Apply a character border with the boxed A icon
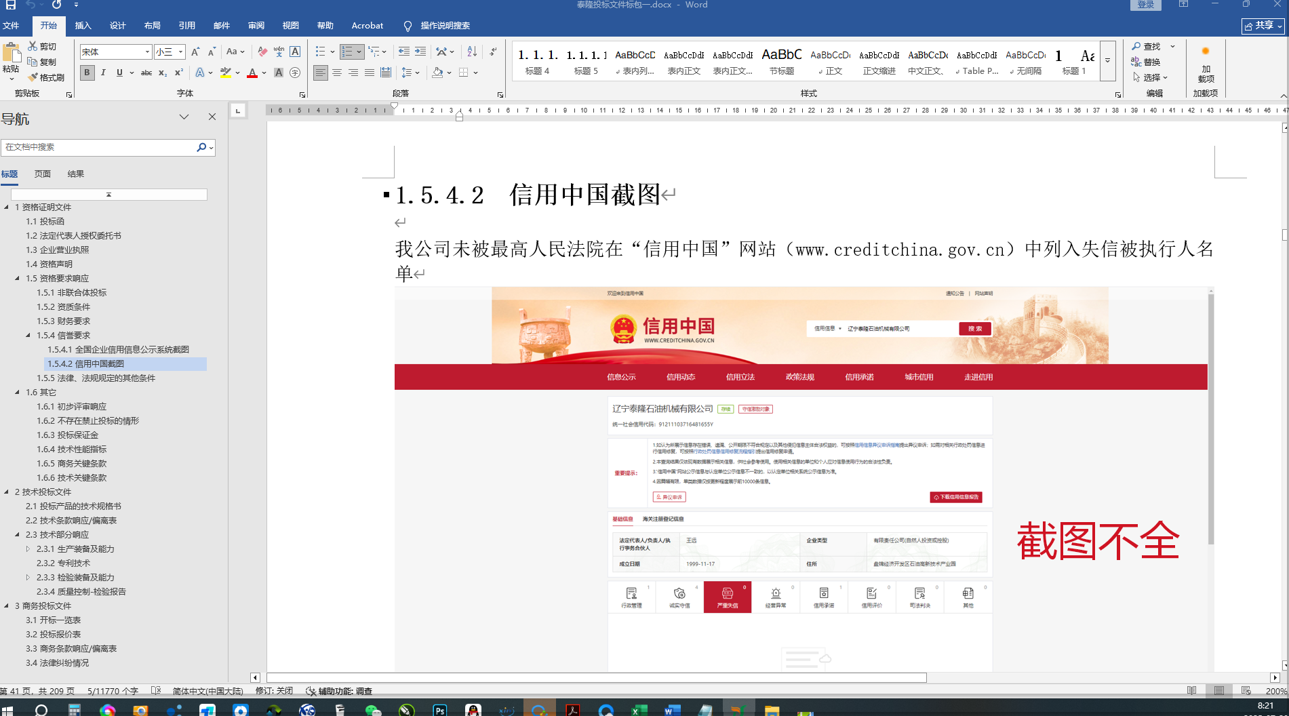1289x716 pixels. point(295,52)
